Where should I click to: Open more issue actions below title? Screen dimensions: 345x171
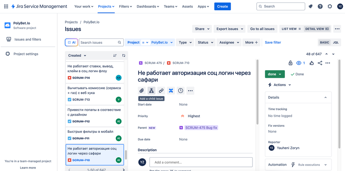(x=190, y=90)
